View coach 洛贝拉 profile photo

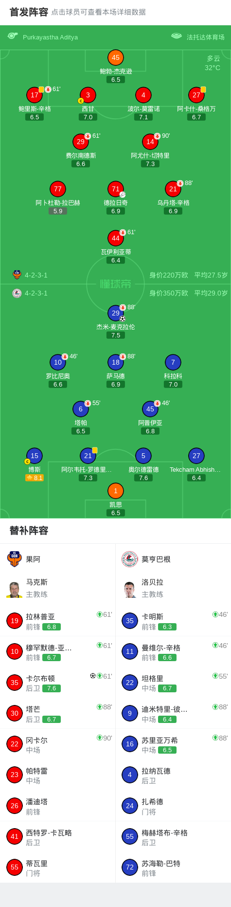[x=130, y=590]
